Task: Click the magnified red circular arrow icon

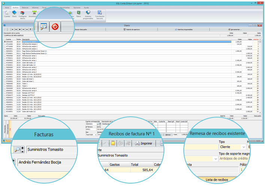Action: coord(55,26)
